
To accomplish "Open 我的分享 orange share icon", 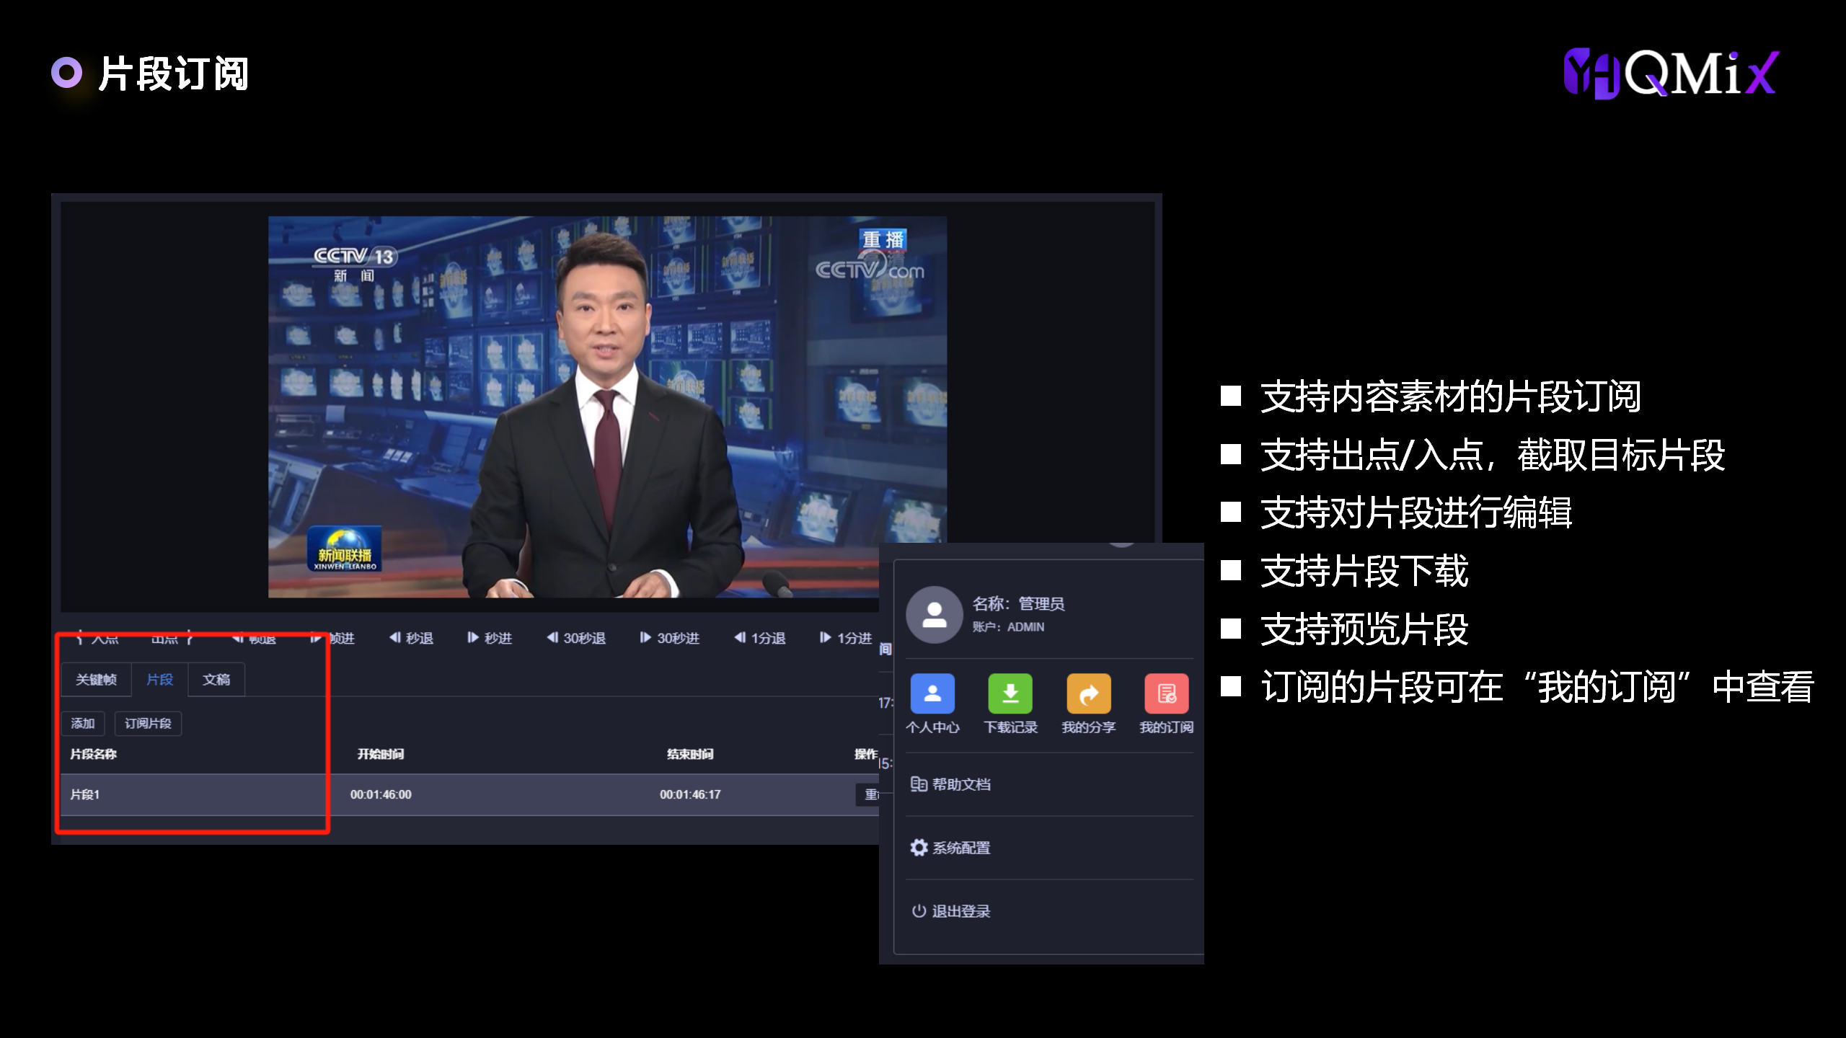I will (1088, 693).
